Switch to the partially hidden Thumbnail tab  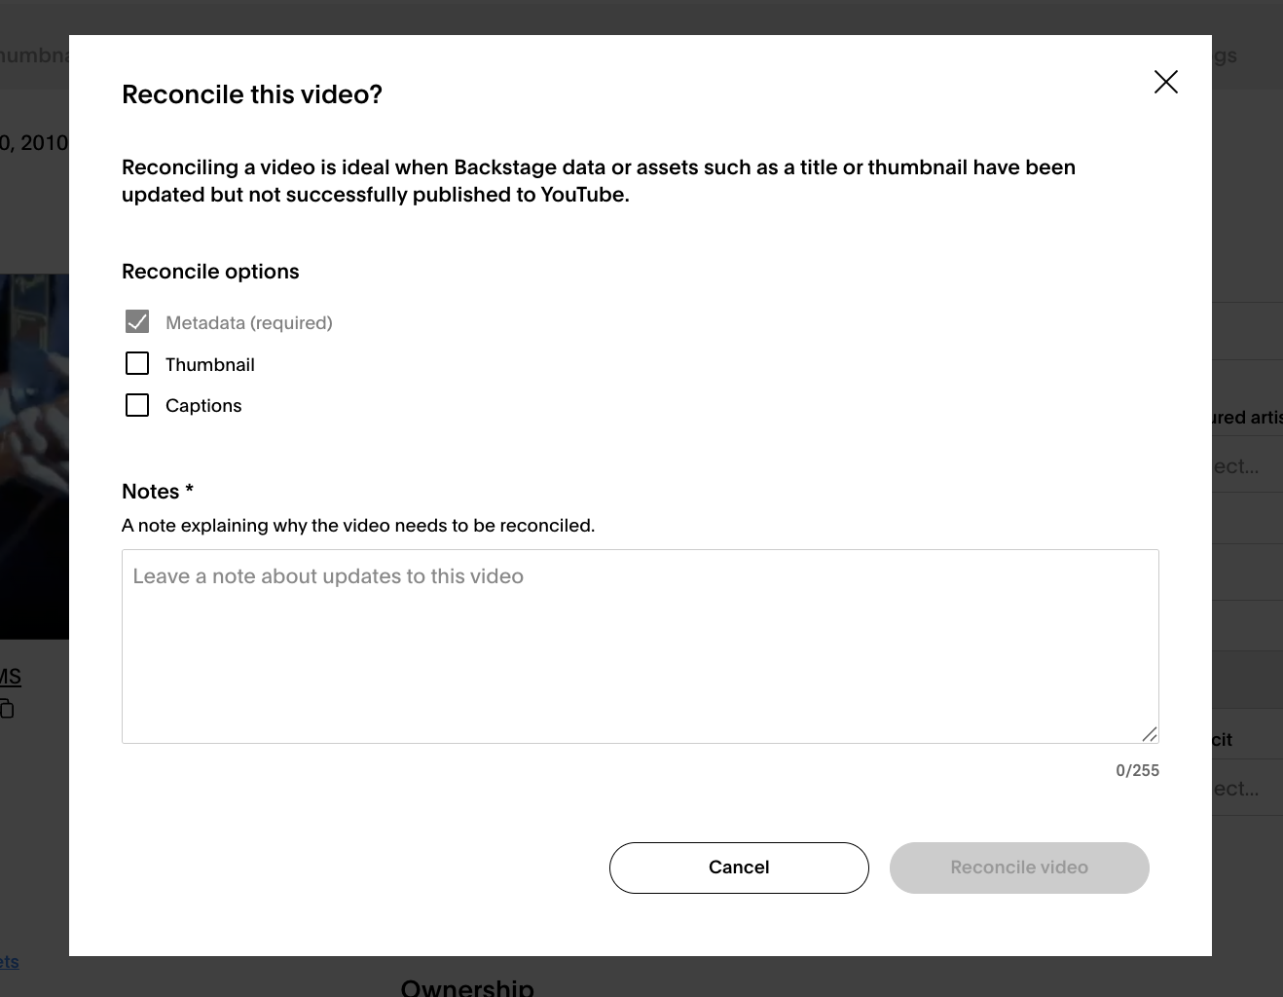coord(34,55)
